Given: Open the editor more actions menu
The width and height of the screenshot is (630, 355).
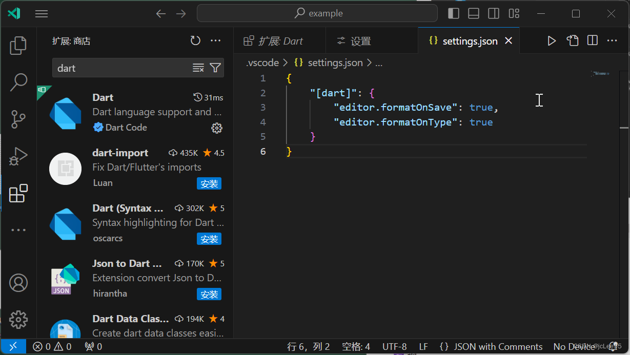Looking at the screenshot, I should click(612, 40).
